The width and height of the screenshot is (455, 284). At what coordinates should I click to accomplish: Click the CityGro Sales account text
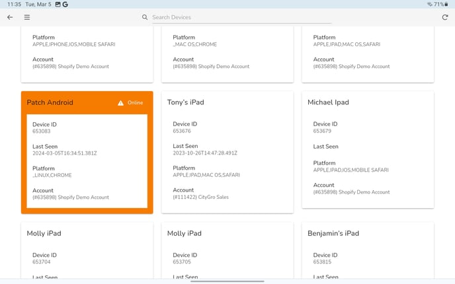point(201,197)
